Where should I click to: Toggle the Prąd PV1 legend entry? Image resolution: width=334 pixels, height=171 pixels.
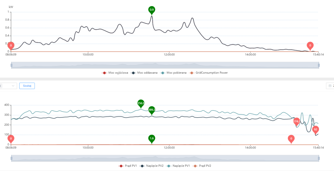pos(127,166)
